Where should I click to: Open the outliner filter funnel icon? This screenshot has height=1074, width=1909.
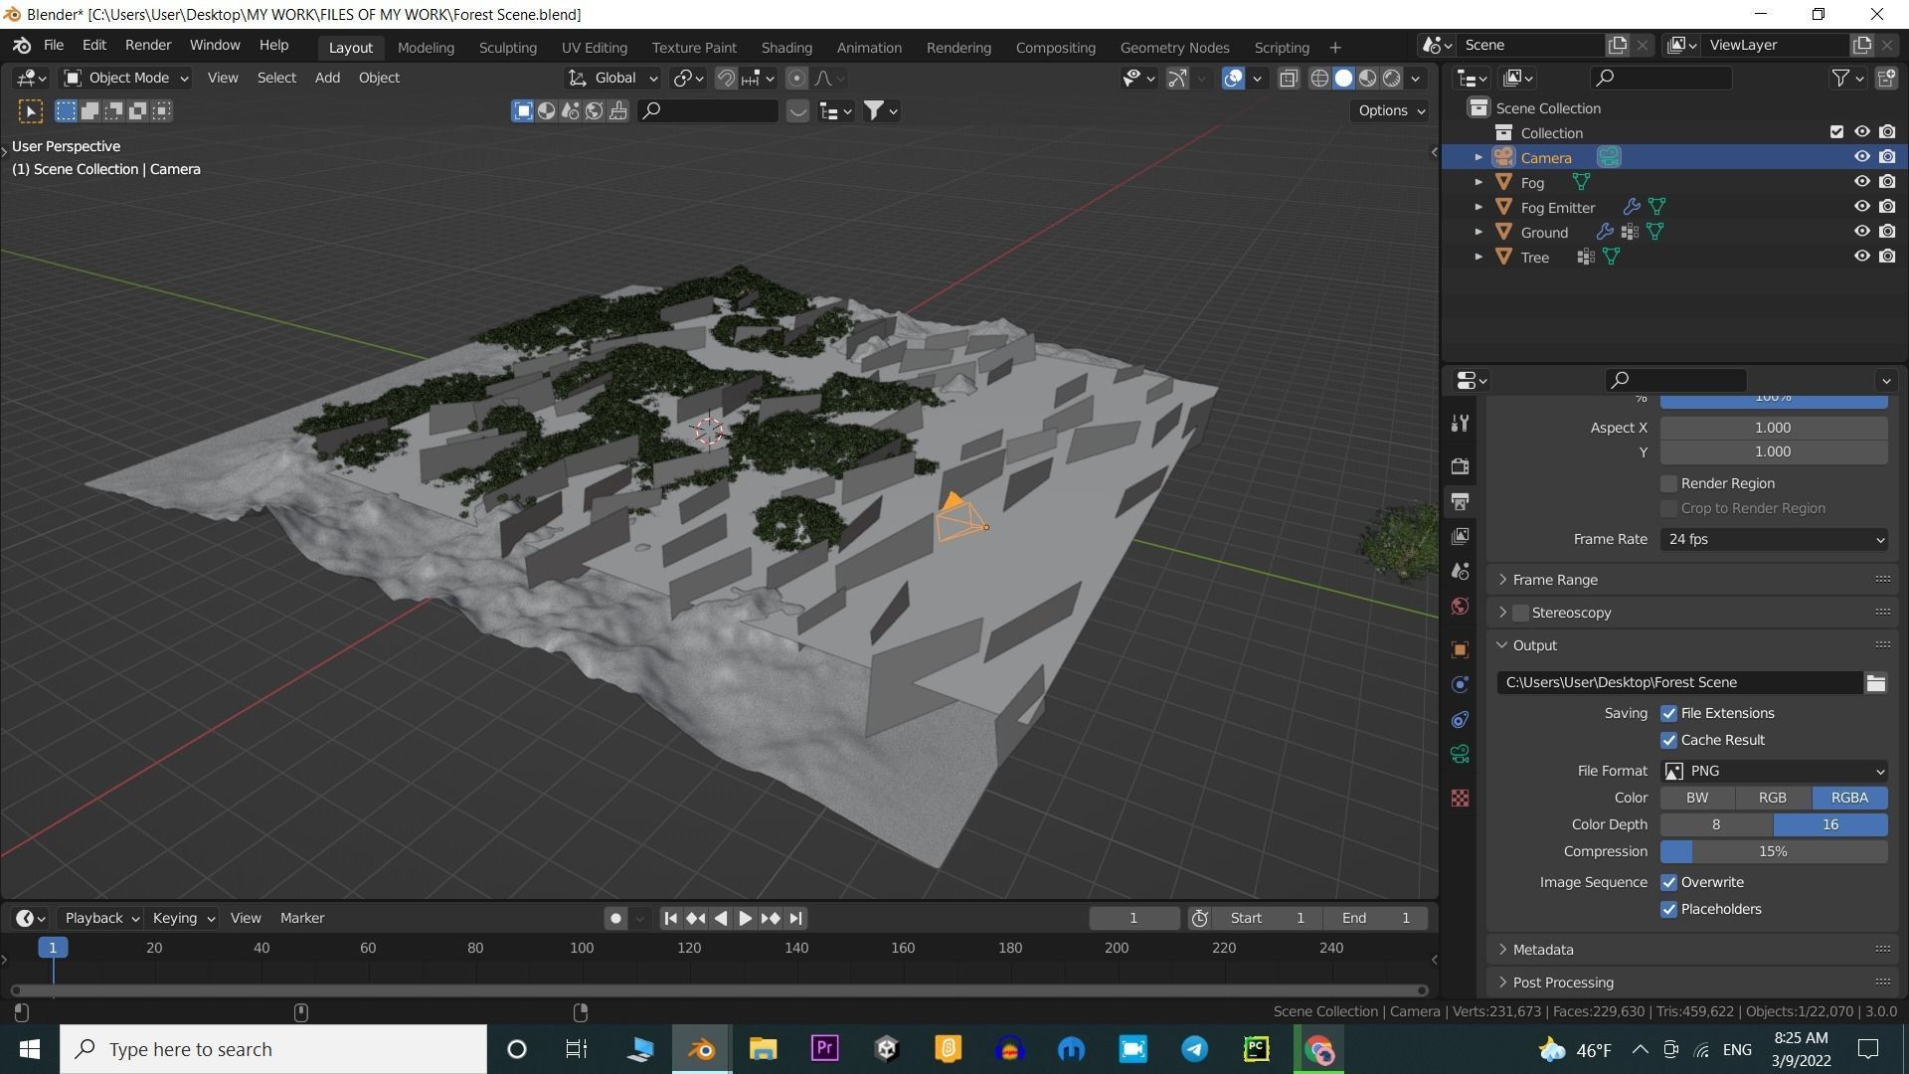coord(1846,78)
